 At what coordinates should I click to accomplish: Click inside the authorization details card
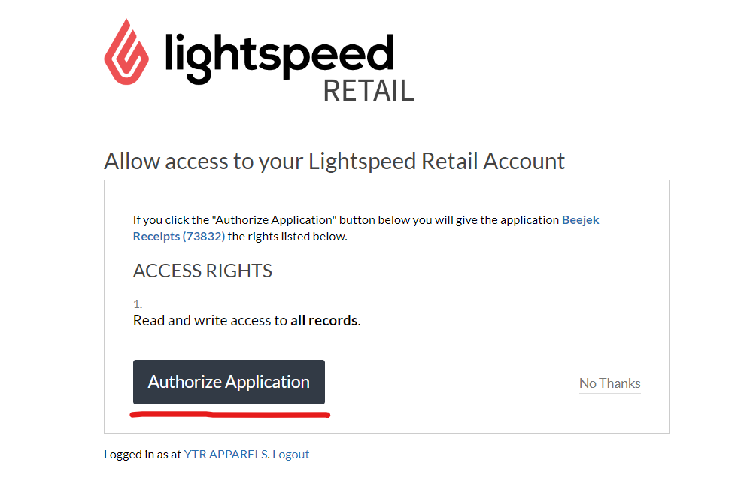[x=386, y=306]
